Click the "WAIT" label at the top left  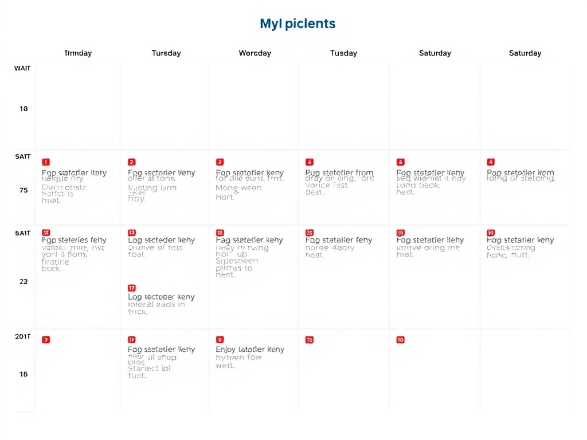22,68
